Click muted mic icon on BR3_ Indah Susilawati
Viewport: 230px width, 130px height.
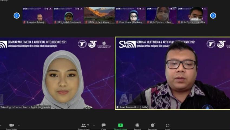point(55,22)
